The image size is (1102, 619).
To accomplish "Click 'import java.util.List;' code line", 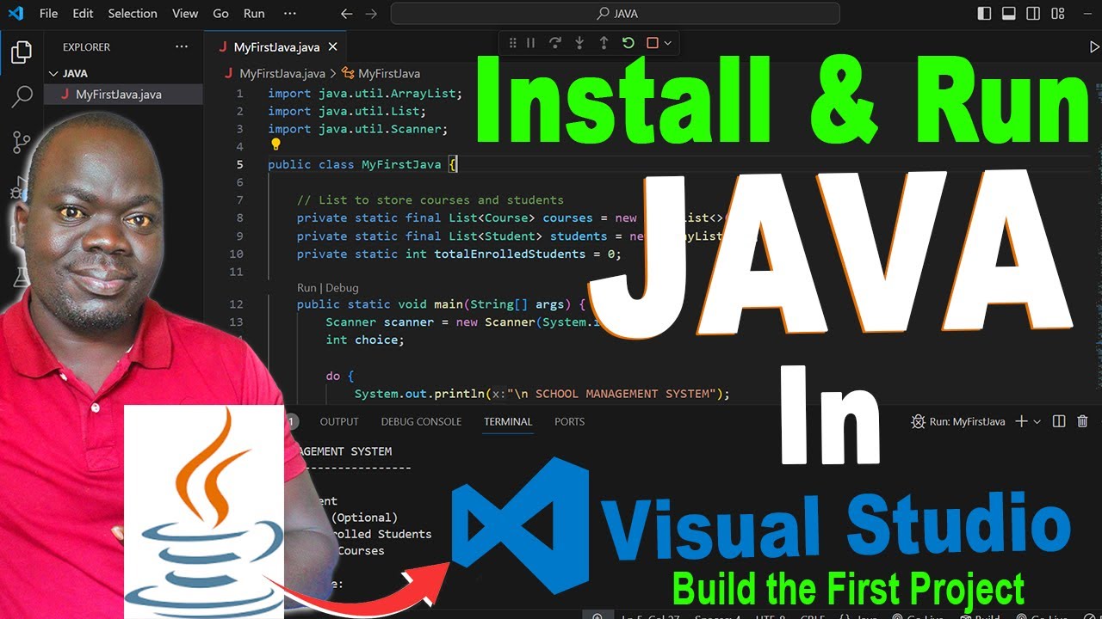I will pyautogui.click(x=347, y=111).
